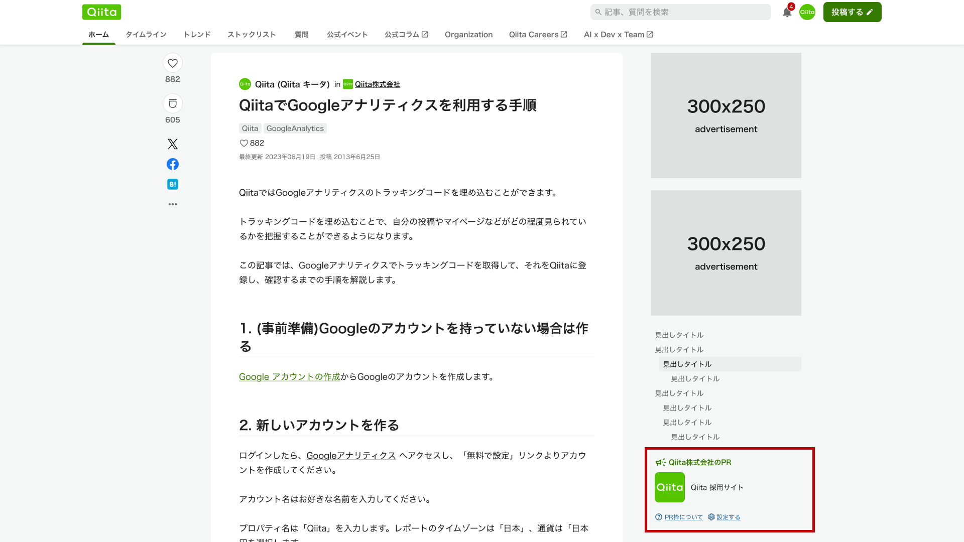Image resolution: width=964 pixels, height=542 pixels.
Task: Focus the 記事、質問を検索 search field
Action: click(681, 12)
